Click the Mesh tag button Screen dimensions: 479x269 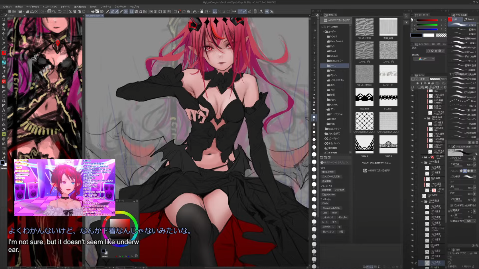click(x=334, y=213)
